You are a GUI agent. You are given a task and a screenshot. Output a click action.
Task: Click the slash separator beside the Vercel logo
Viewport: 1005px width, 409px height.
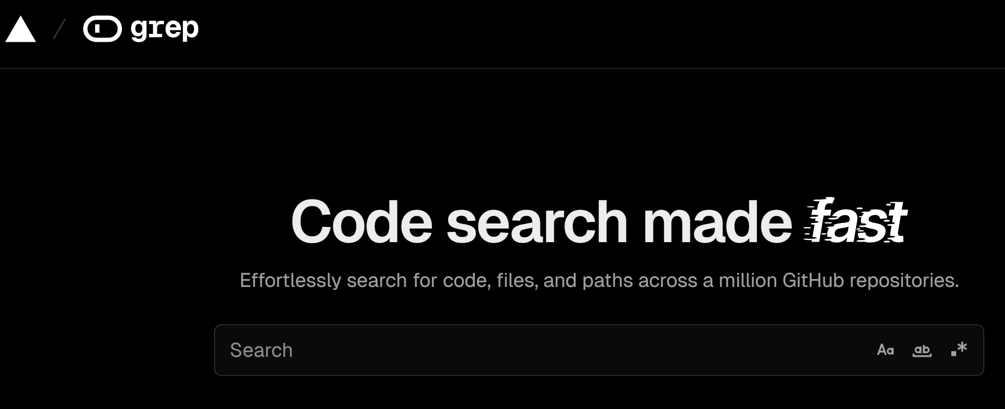[x=59, y=29]
